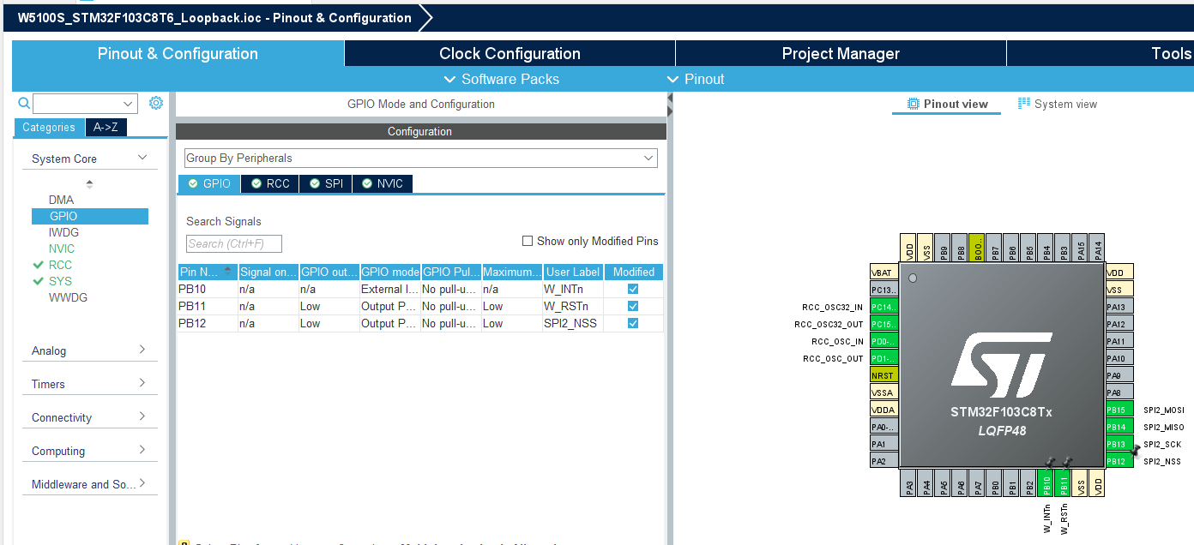Select the Categories tab
The image size is (1194, 545).
click(x=49, y=127)
